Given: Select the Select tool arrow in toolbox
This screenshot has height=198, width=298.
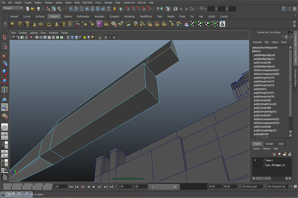Looking at the screenshot, I should (4, 38).
